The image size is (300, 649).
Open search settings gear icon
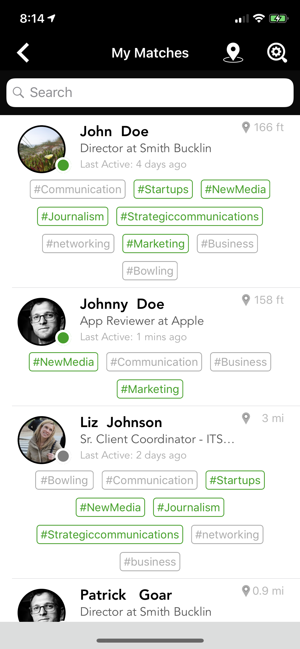click(x=277, y=52)
